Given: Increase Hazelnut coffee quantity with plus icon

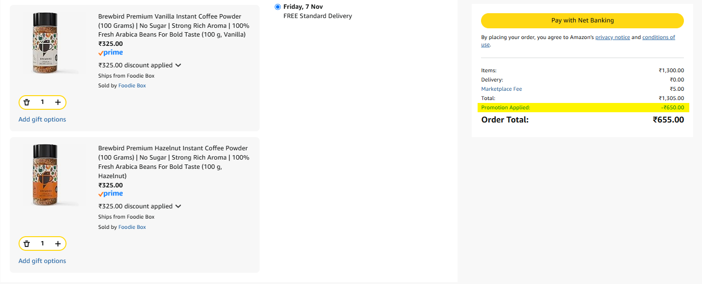Looking at the screenshot, I should (58, 243).
